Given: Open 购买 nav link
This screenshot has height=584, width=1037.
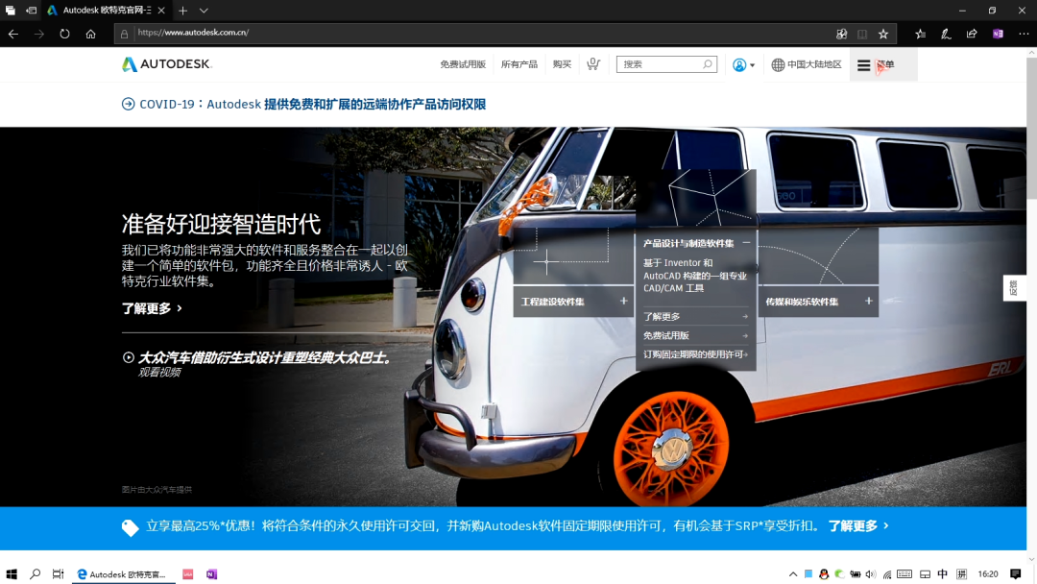Looking at the screenshot, I should pyautogui.click(x=562, y=64).
